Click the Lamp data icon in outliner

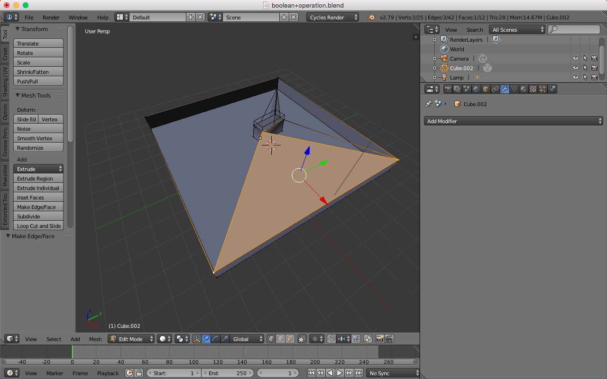477,77
